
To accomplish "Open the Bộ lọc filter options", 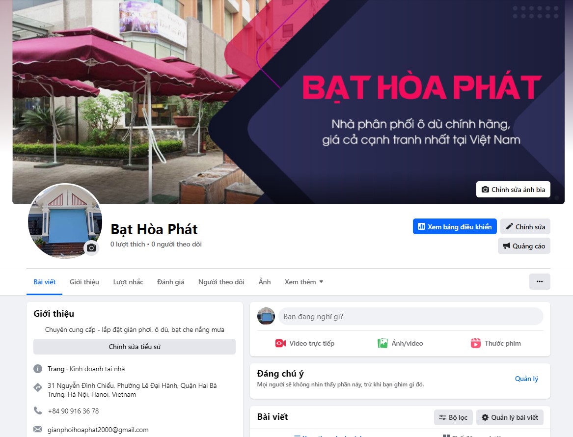I will 453,417.
